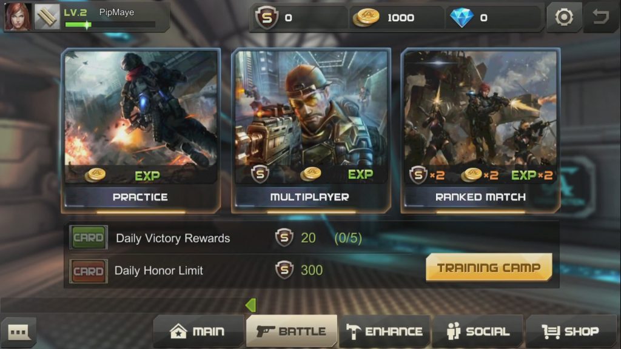
Task: Select the Practice mode card
Action: [x=141, y=131]
